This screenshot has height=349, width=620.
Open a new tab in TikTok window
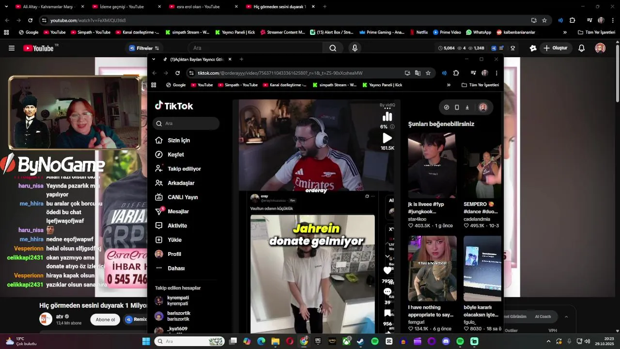click(241, 59)
